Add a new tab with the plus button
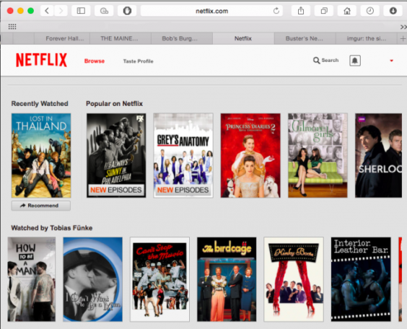The width and height of the screenshot is (407, 329). [403, 39]
